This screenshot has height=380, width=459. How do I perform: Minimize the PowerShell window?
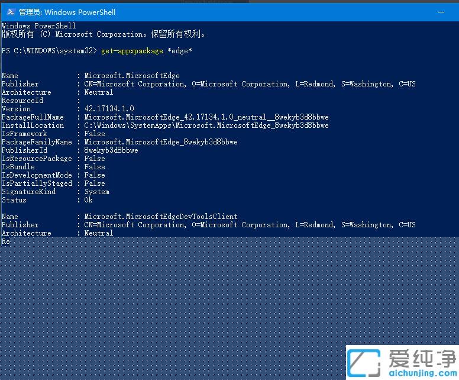pyautogui.click(x=441, y=12)
